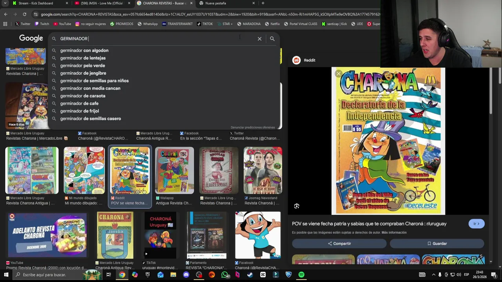Image resolution: width=502 pixels, height=282 pixels.
Task: Clear the search box with the X icon
Action: [259, 39]
